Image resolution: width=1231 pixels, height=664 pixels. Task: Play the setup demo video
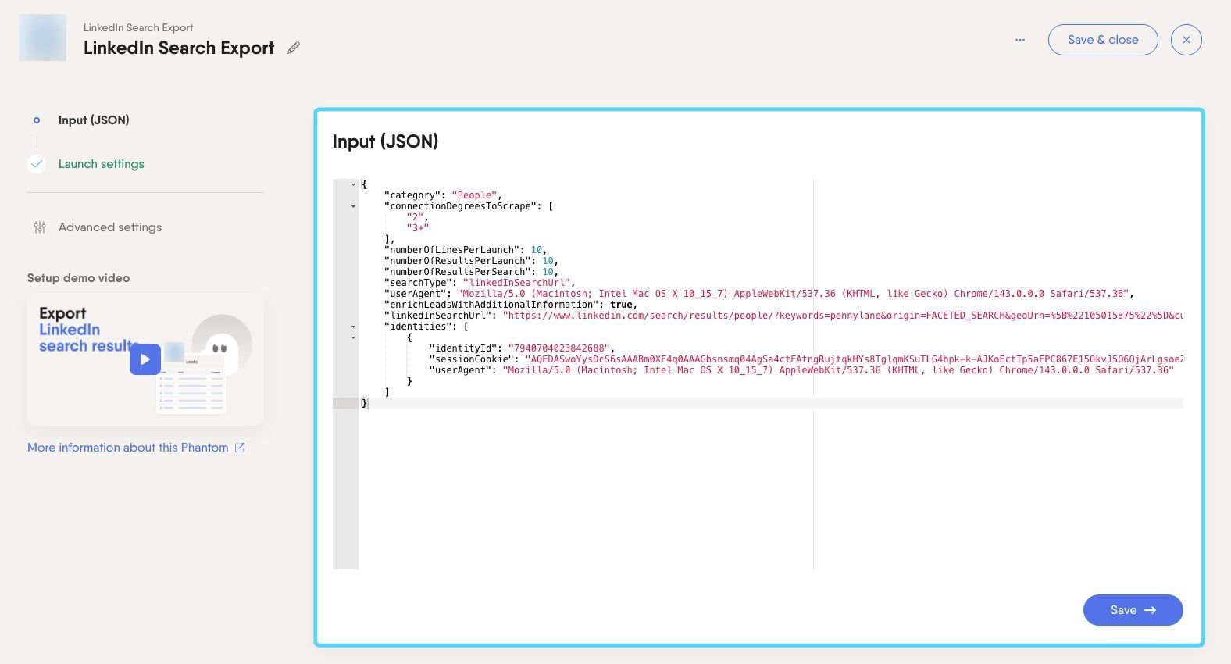[x=145, y=359]
